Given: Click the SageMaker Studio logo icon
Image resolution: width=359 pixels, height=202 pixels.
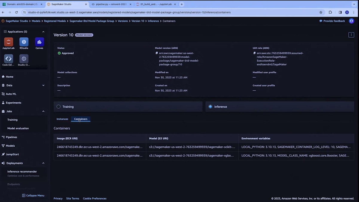Looking at the screenshot, I should (x=3, y=21).
